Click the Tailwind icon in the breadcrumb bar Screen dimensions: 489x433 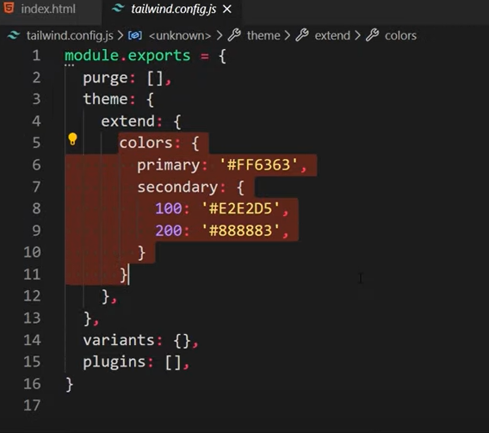click(14, 35)
